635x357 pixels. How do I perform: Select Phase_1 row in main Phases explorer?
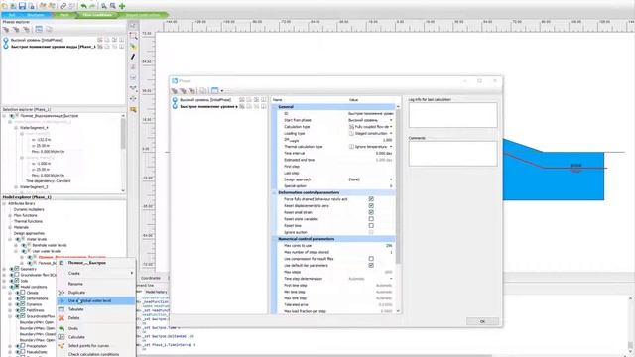[63, 47]
